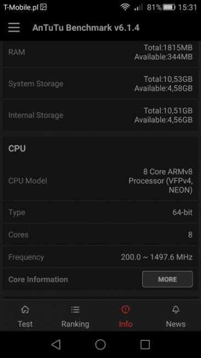Select the Internal Storage row

click(101, 115)
